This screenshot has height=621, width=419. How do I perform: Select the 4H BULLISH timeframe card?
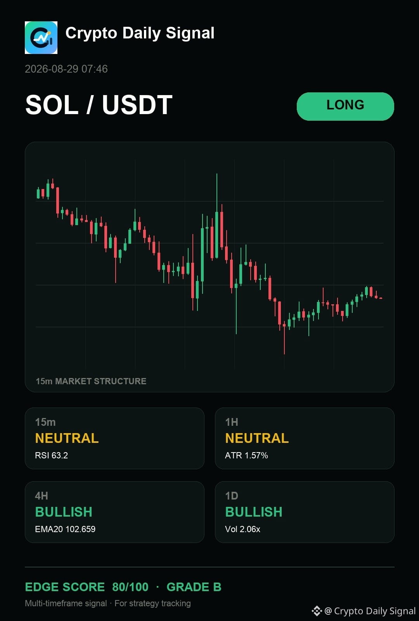114,512
